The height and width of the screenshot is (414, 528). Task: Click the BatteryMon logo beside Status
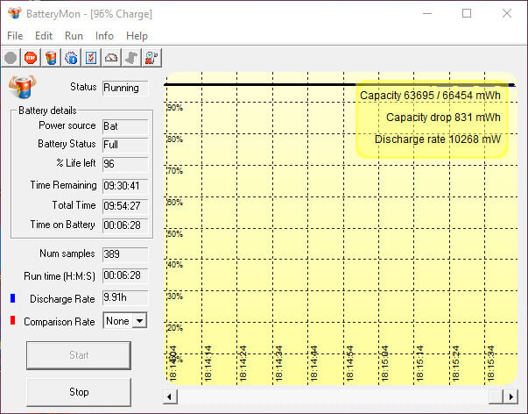click(22, 87)
